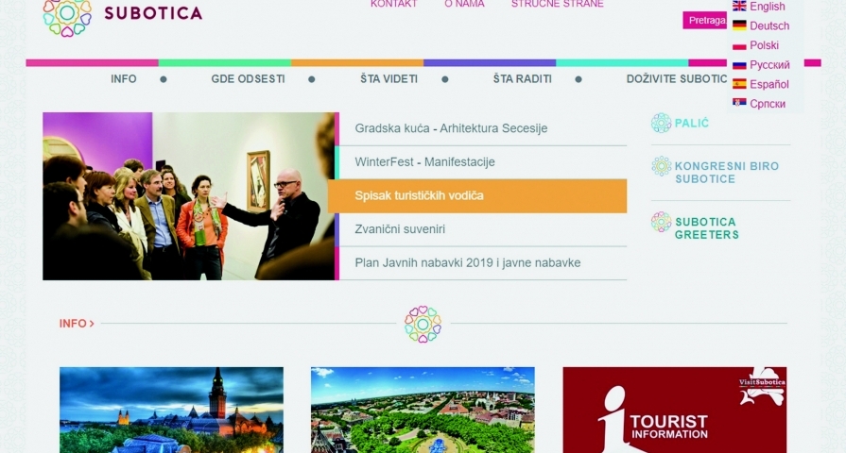Open Gradska kuća - Arhitektura Secesije link
The height and width of the screenshot is (453, 846).
[451, 128]
